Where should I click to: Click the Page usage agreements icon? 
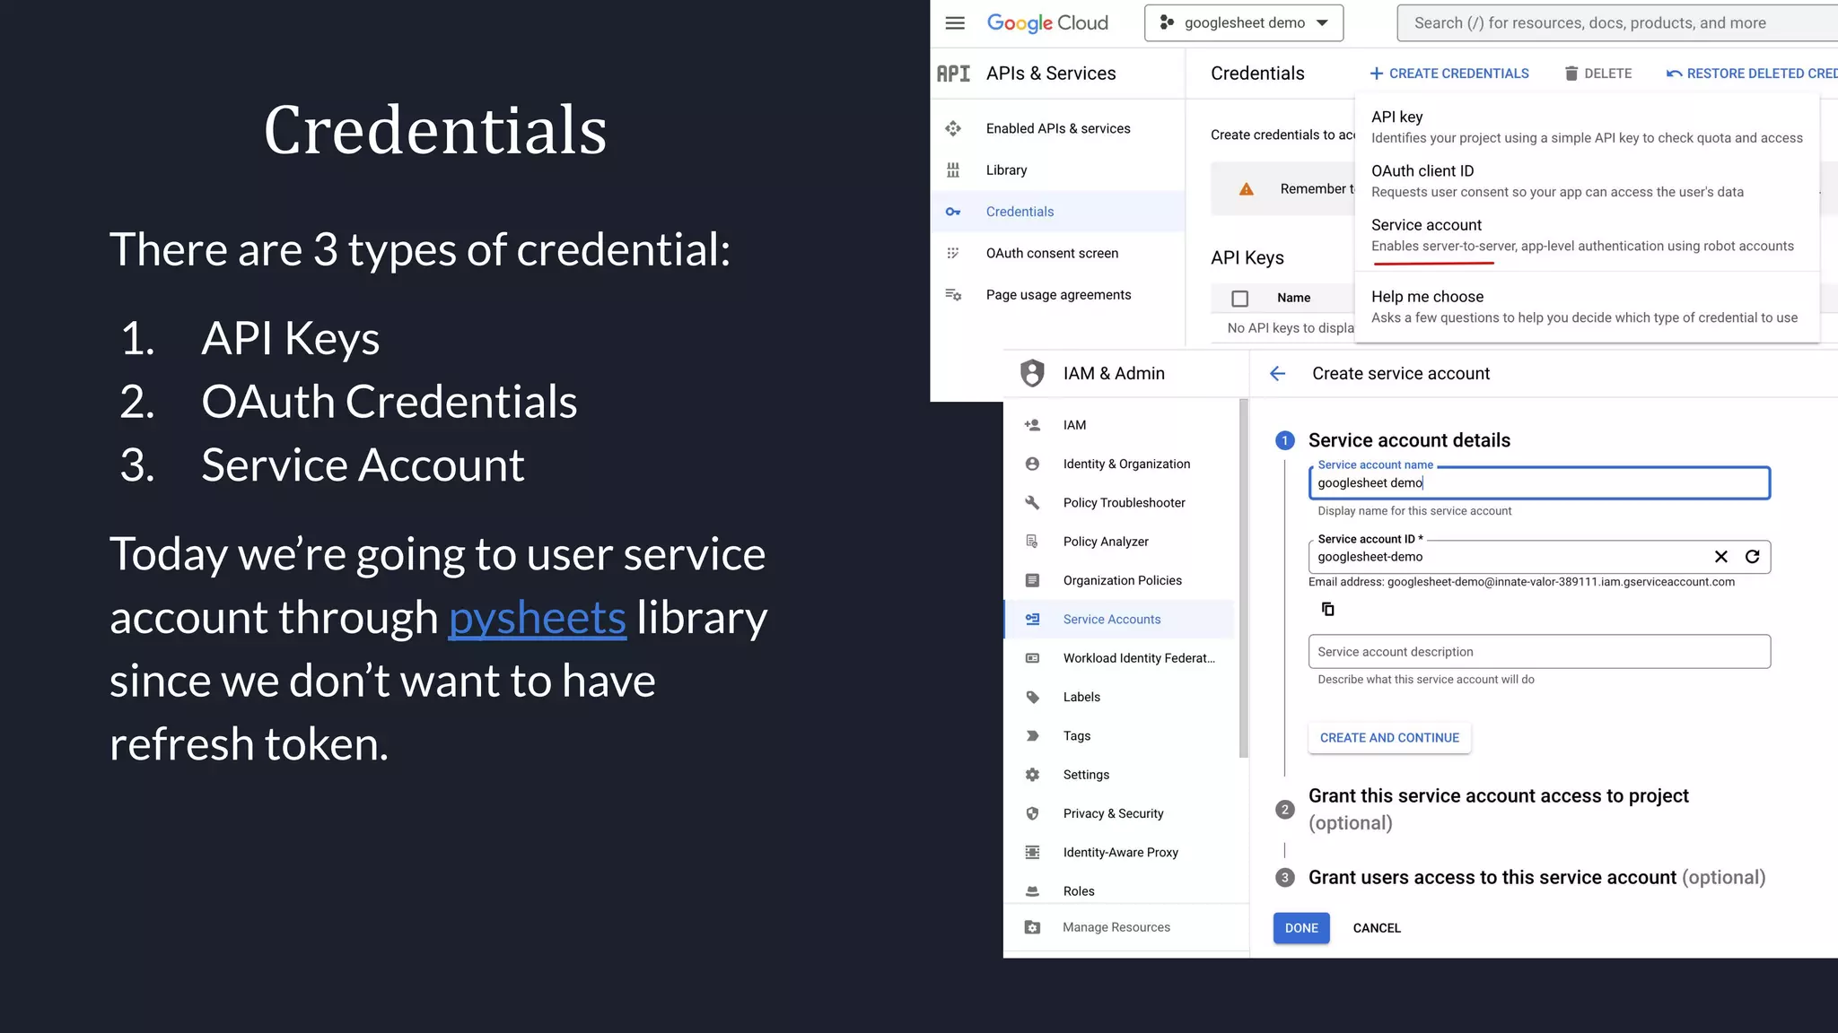click(x=953, y=295)
